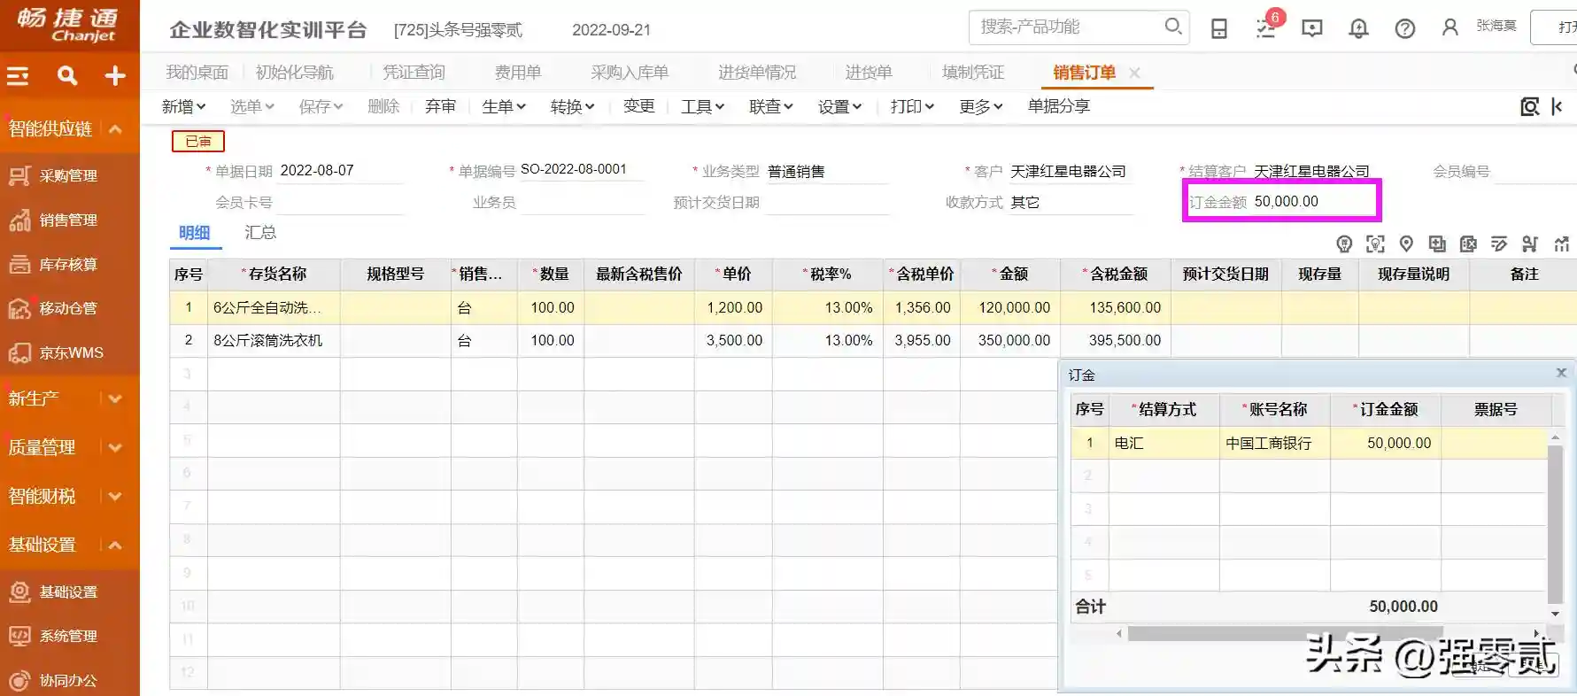Open the 新增 dropdown menu

(x=183, y=106)
